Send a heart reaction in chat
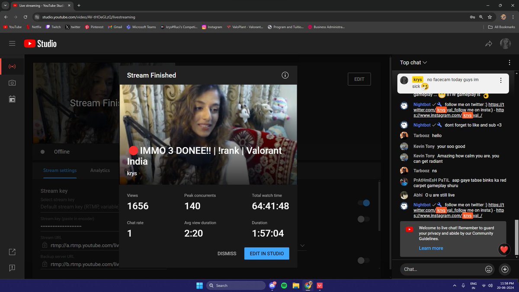Viewport: 519px width, 292px height. 503,249
